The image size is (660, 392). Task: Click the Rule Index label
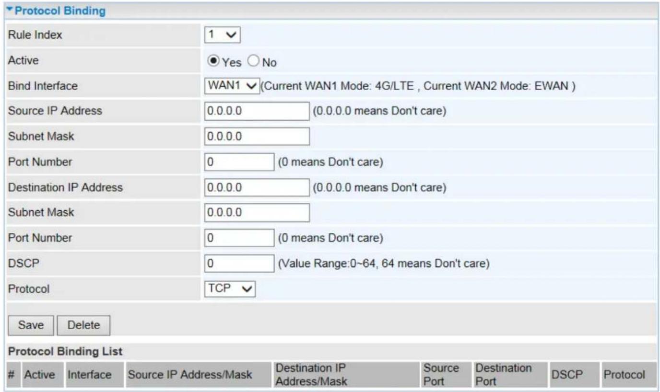pyautogui.click(x=35, y=35)
